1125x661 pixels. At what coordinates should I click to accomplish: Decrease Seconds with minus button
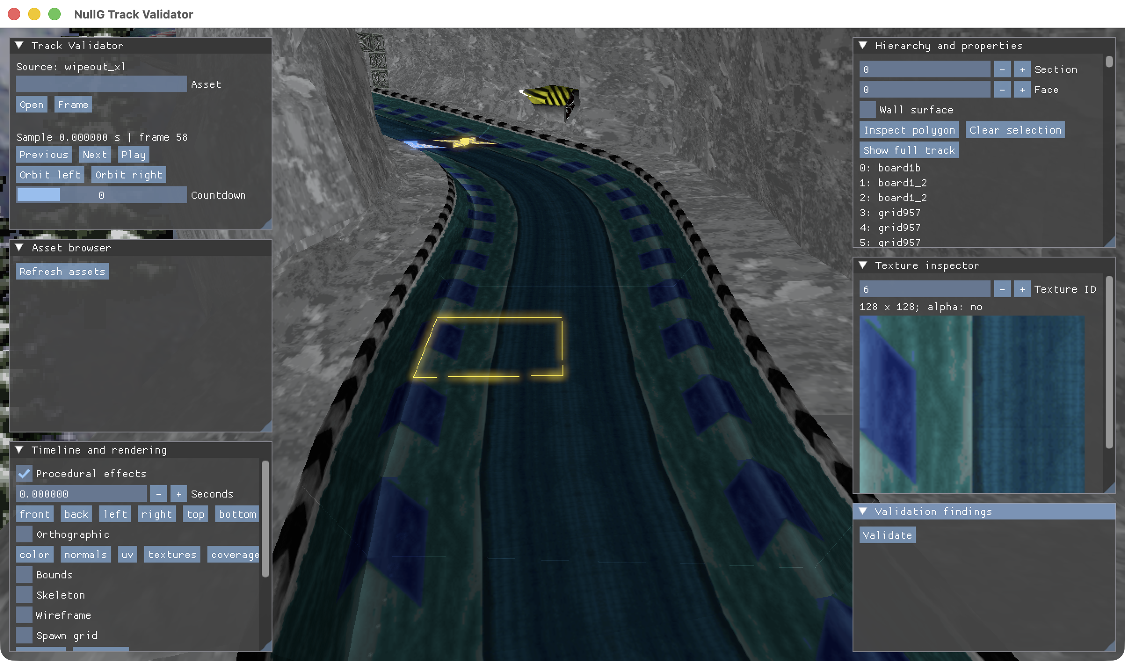pyautogui.click(x=159, y=494)
